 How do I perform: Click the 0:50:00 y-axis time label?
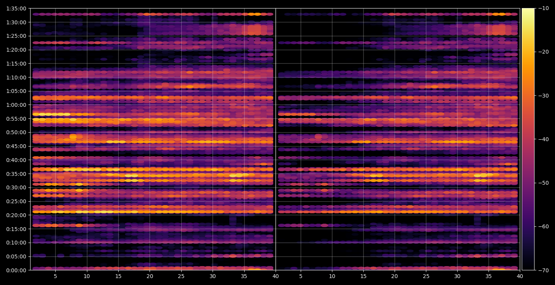tap(16, 132)
